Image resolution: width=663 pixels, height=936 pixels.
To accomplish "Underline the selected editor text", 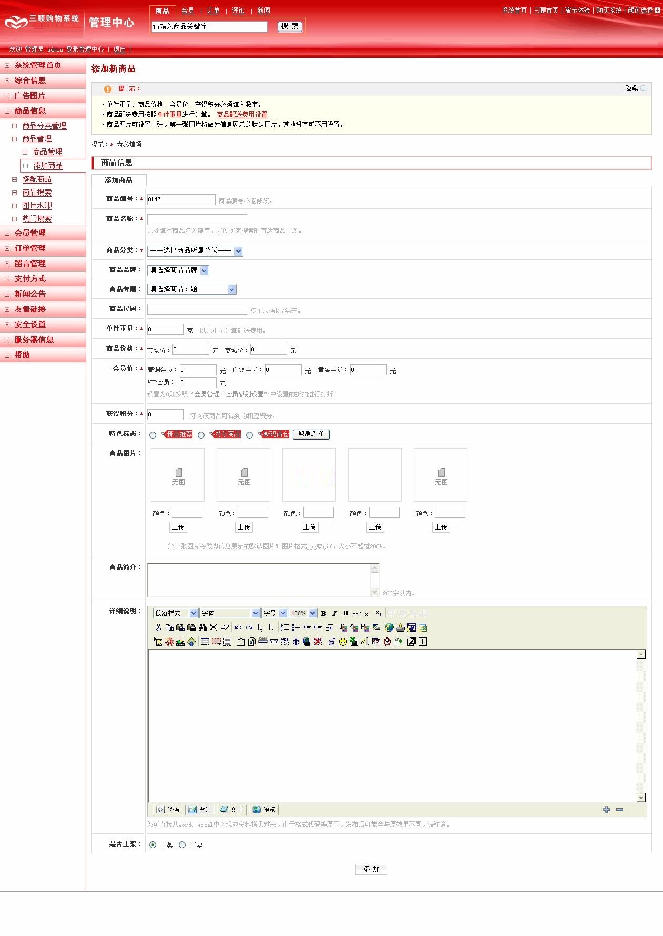I will tap(345, 613).
